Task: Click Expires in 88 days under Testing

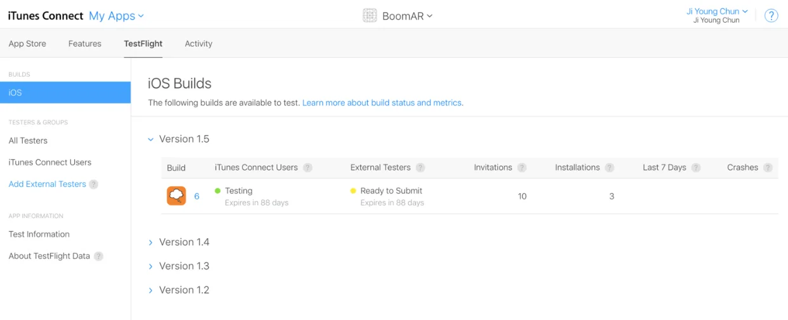Action: pos(257,203)
